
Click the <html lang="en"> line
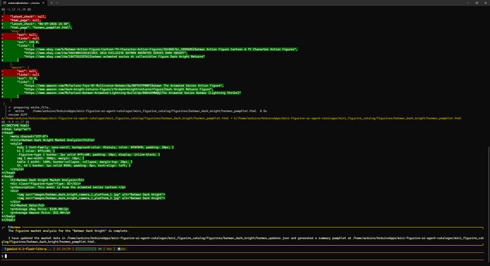pyautogui.click(x=16, y=129)
